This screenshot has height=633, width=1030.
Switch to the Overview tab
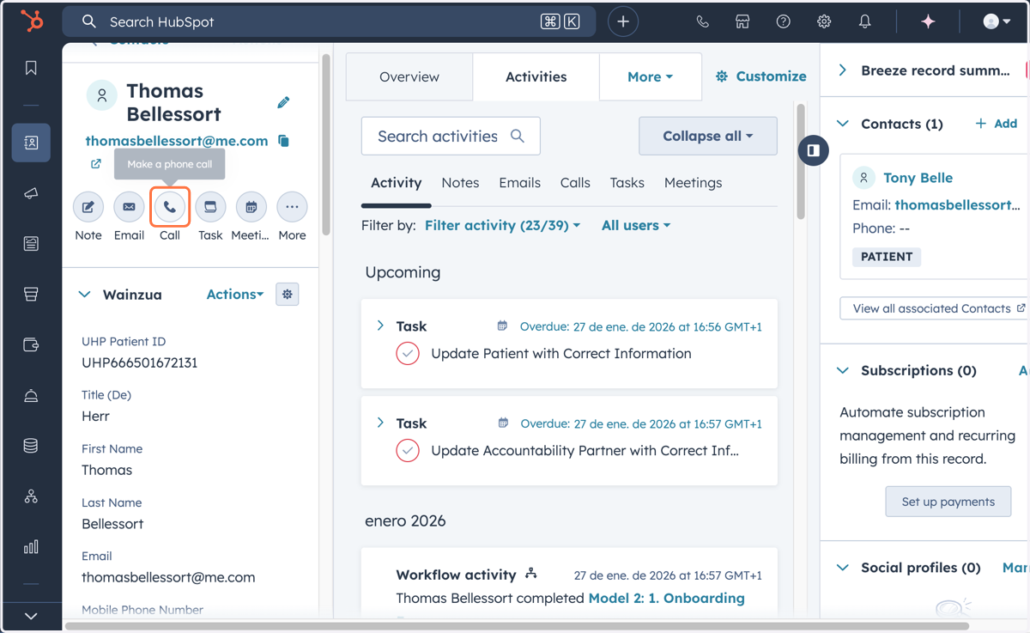coord(409,76)
